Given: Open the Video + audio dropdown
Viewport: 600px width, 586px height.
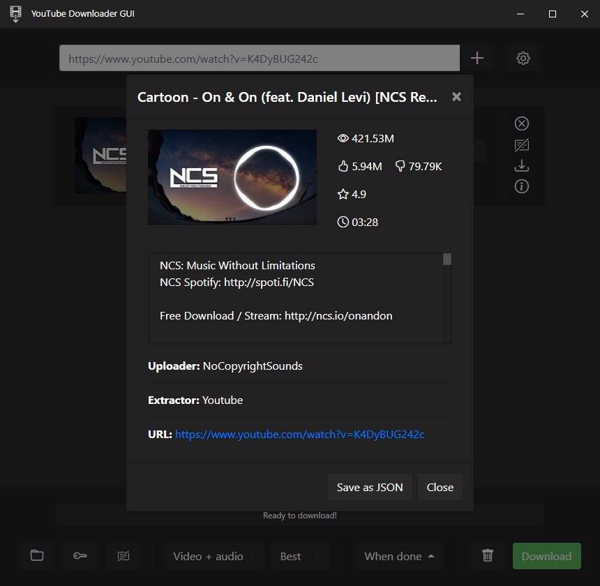Looking at the screenshot, I should tap(213, 556).
